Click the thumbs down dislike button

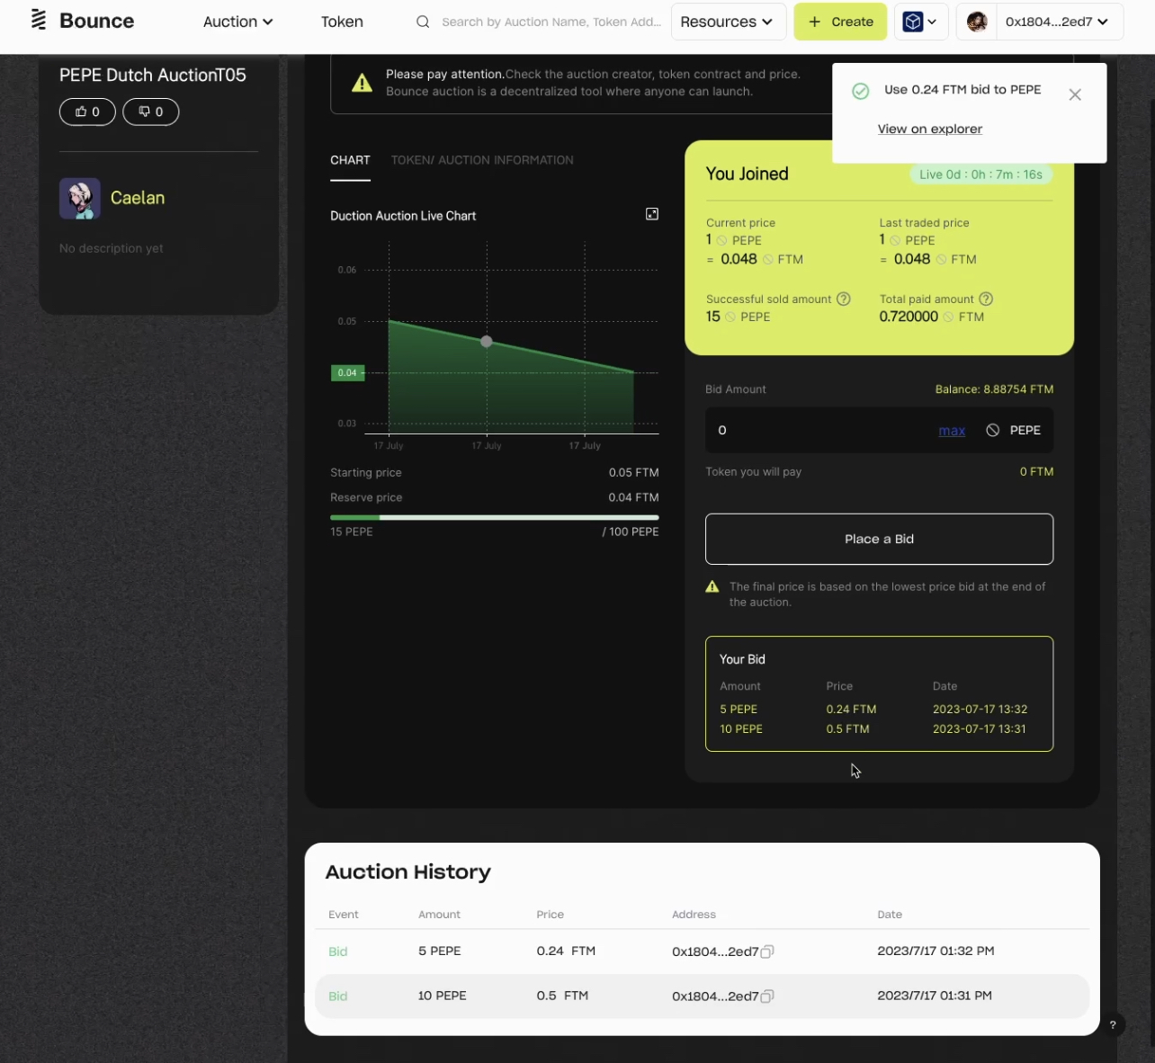click(150, 112)
